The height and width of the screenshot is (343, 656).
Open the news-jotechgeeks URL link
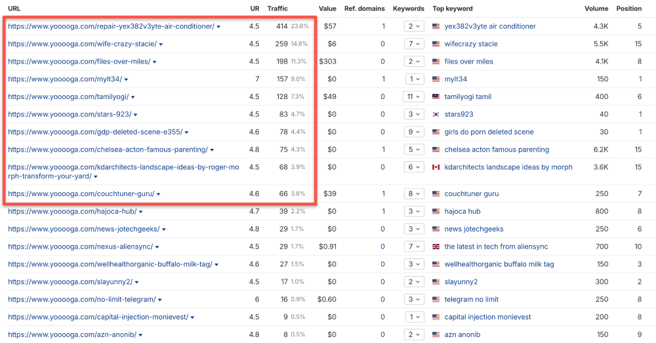point(84,229)
